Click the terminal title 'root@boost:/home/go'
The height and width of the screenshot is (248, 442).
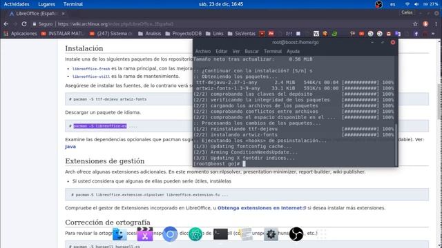click(x=295, y=43)
